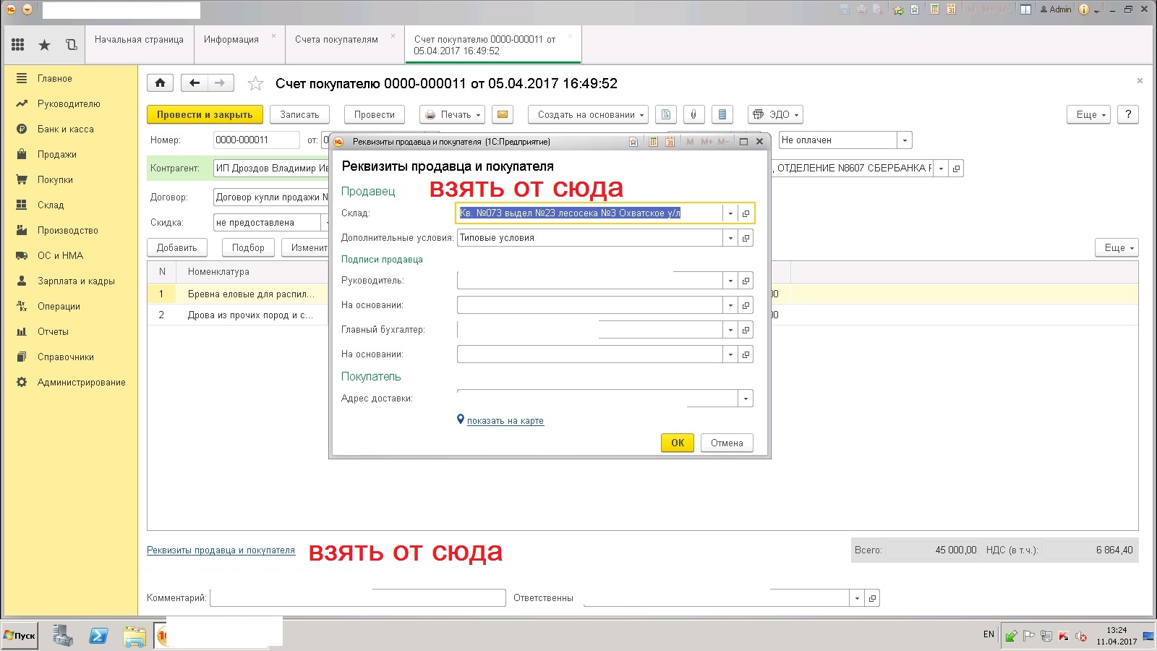Switch to the Счета покупателям tab
The image size is (1157, 651).
pos(336,40)
